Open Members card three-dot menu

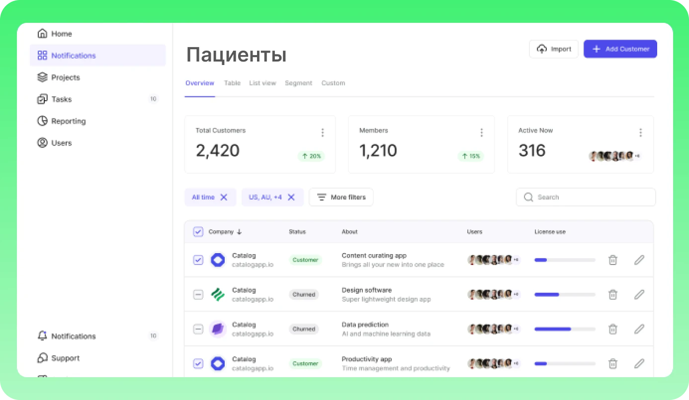[x=481, y=133]
